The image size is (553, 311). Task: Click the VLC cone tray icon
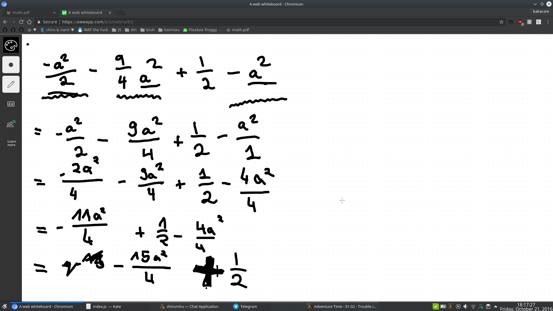coord(451,306)
